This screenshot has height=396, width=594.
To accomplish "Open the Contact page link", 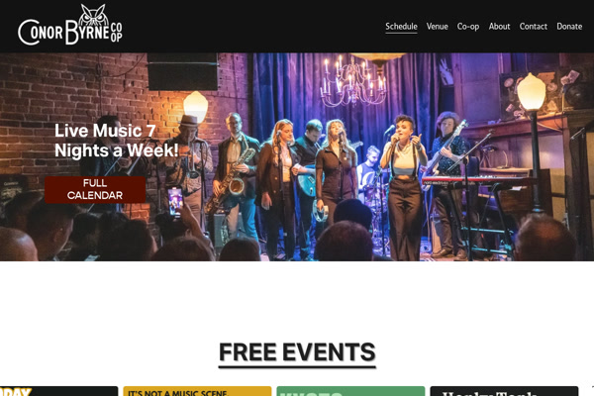I will tap(533, 27).
